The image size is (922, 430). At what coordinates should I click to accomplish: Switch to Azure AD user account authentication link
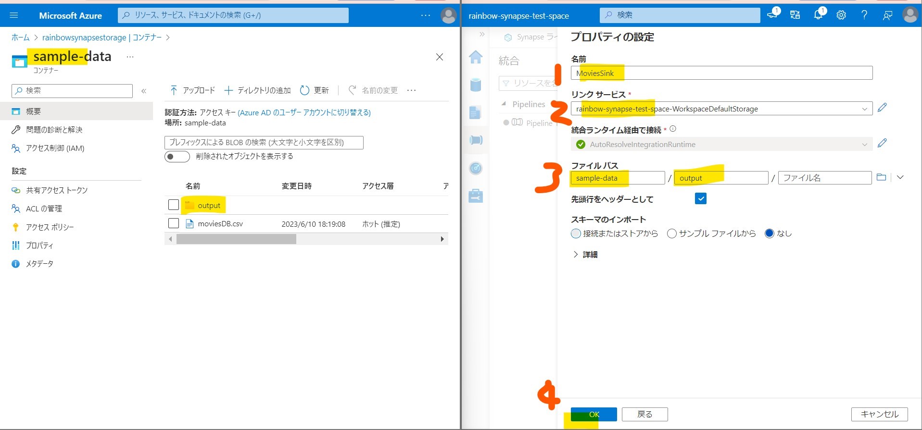pos(304,112)
